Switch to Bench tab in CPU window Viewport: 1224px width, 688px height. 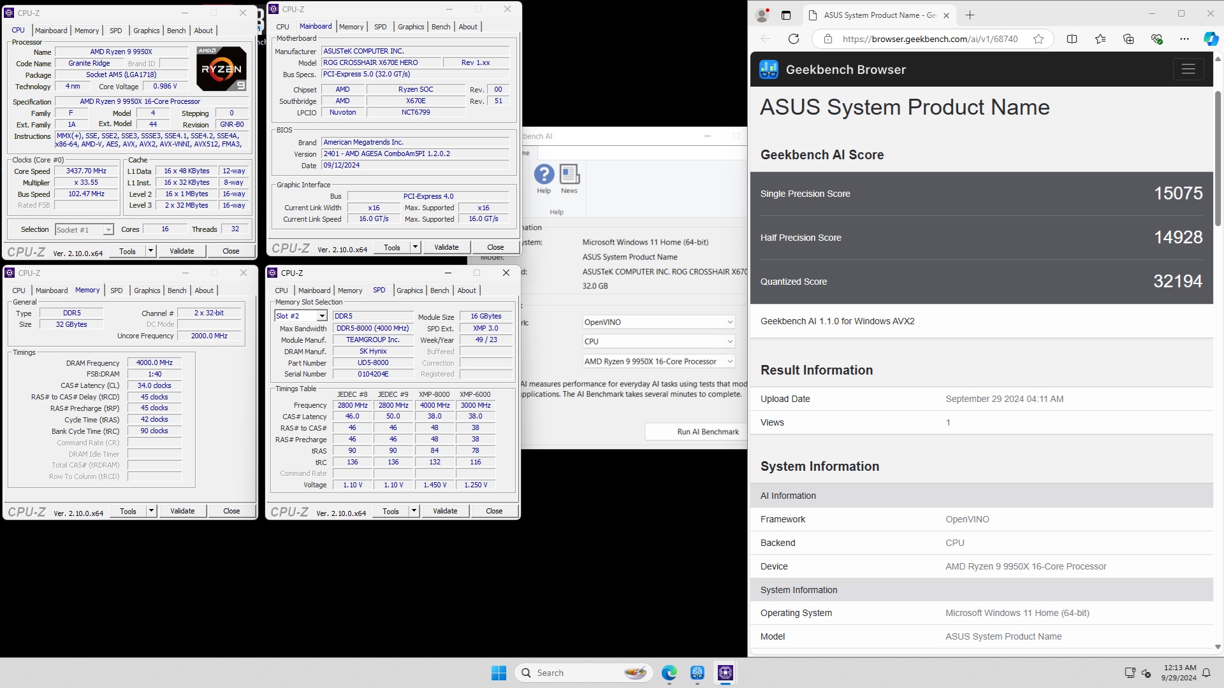coord(177,31)
